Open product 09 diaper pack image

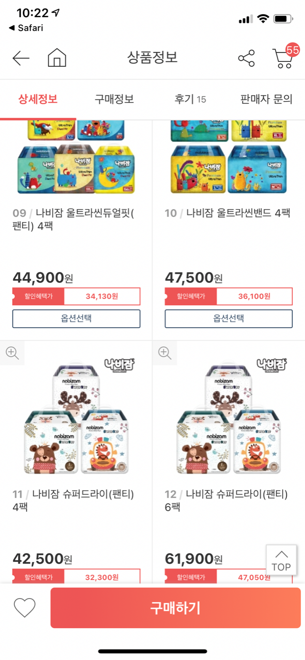pyautogui.click(x=76, y=157)
